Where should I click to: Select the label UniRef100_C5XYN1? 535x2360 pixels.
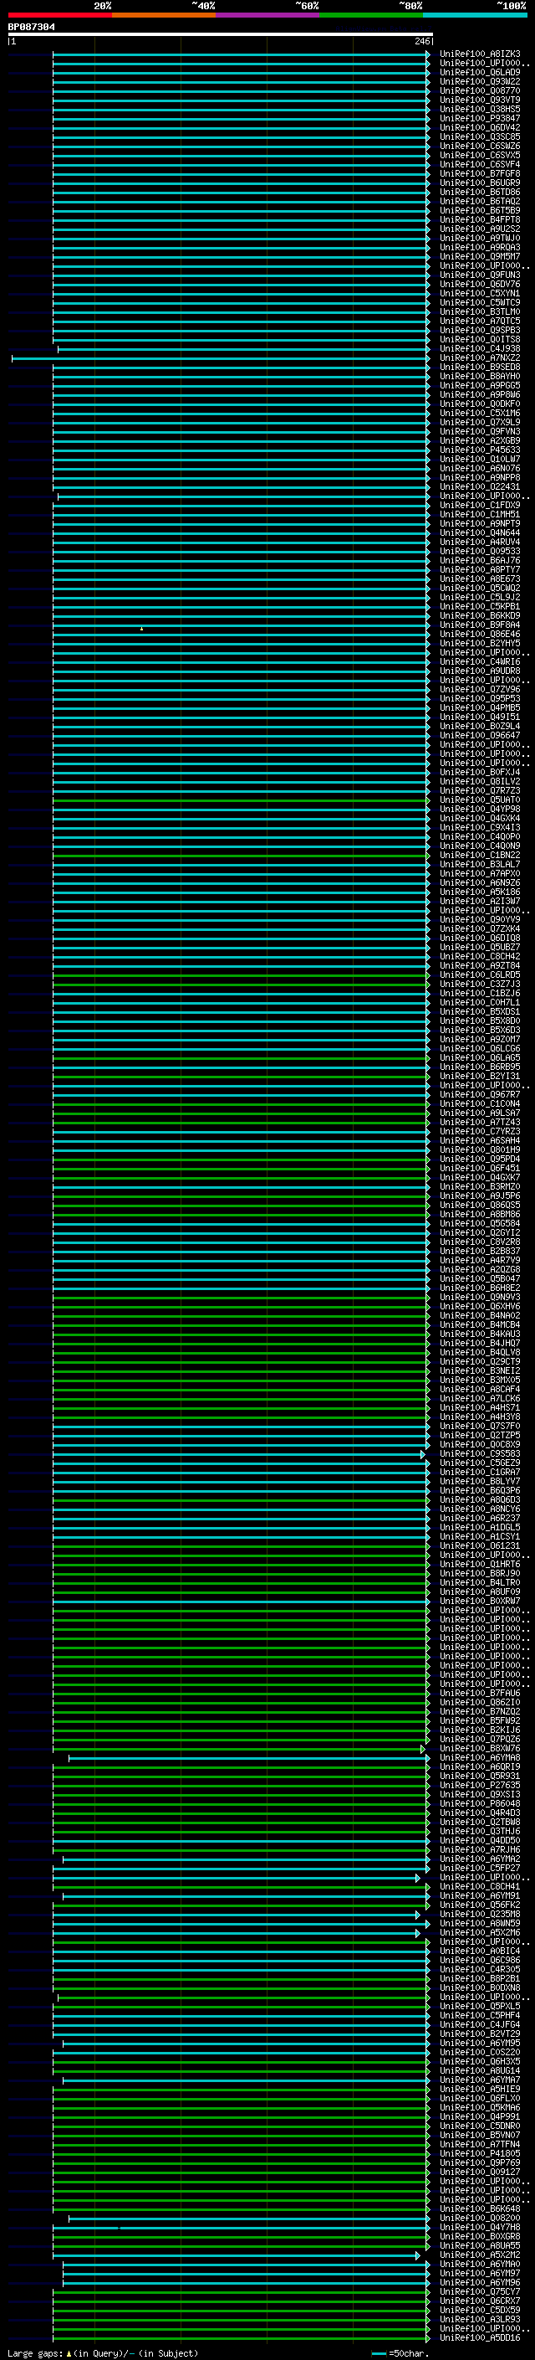(480, 293)
